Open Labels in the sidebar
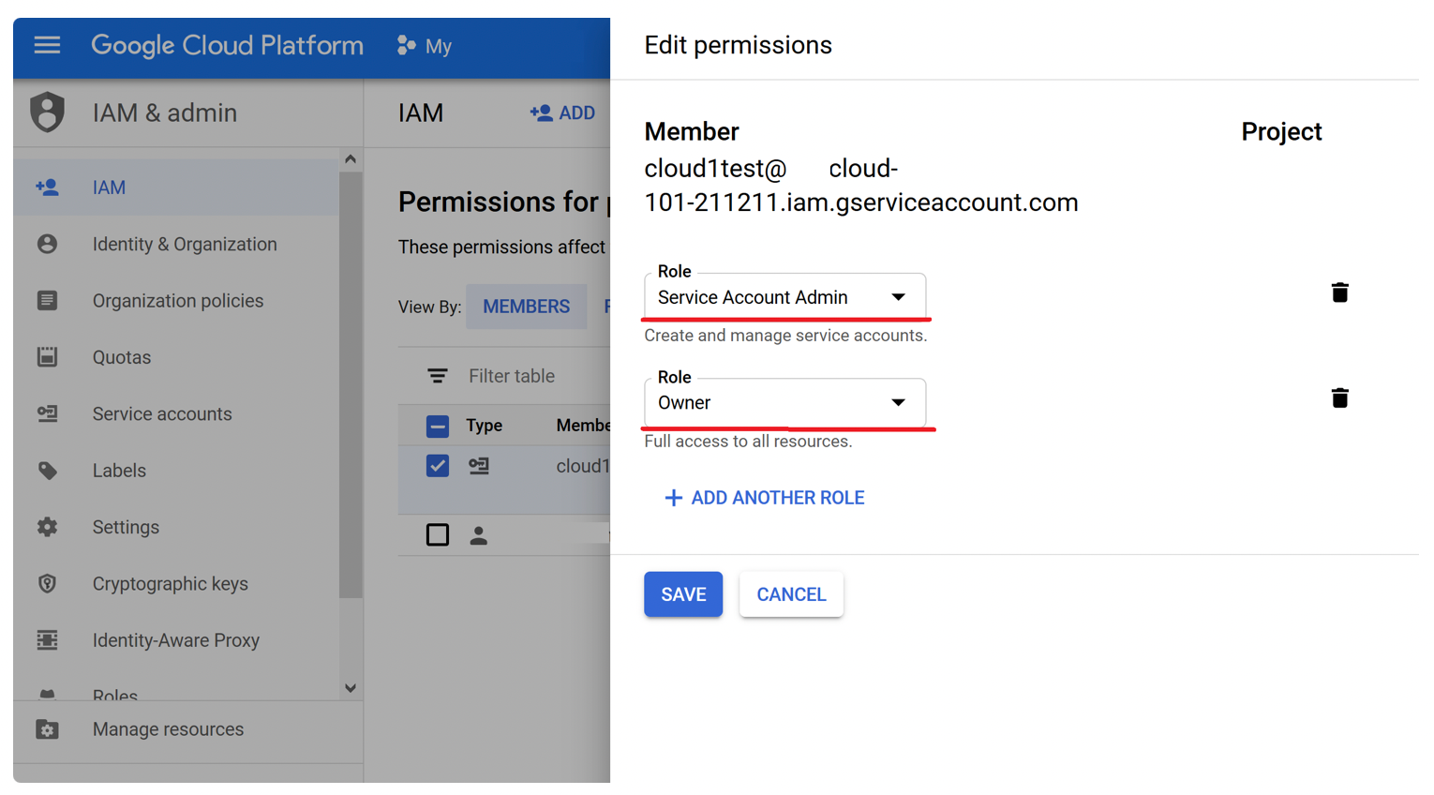 [176, 470]
